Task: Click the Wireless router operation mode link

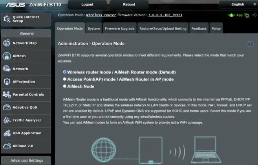Action: (x=101, y=15)
